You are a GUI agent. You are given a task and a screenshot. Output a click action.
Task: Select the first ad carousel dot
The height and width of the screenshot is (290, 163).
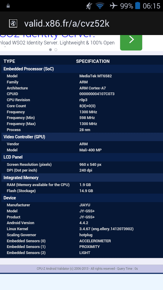[x=50, y=50]
